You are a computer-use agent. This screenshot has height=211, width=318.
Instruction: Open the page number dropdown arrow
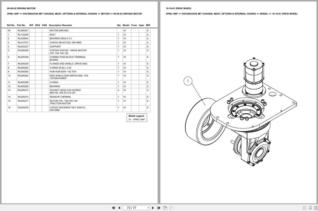pos(148,208)
